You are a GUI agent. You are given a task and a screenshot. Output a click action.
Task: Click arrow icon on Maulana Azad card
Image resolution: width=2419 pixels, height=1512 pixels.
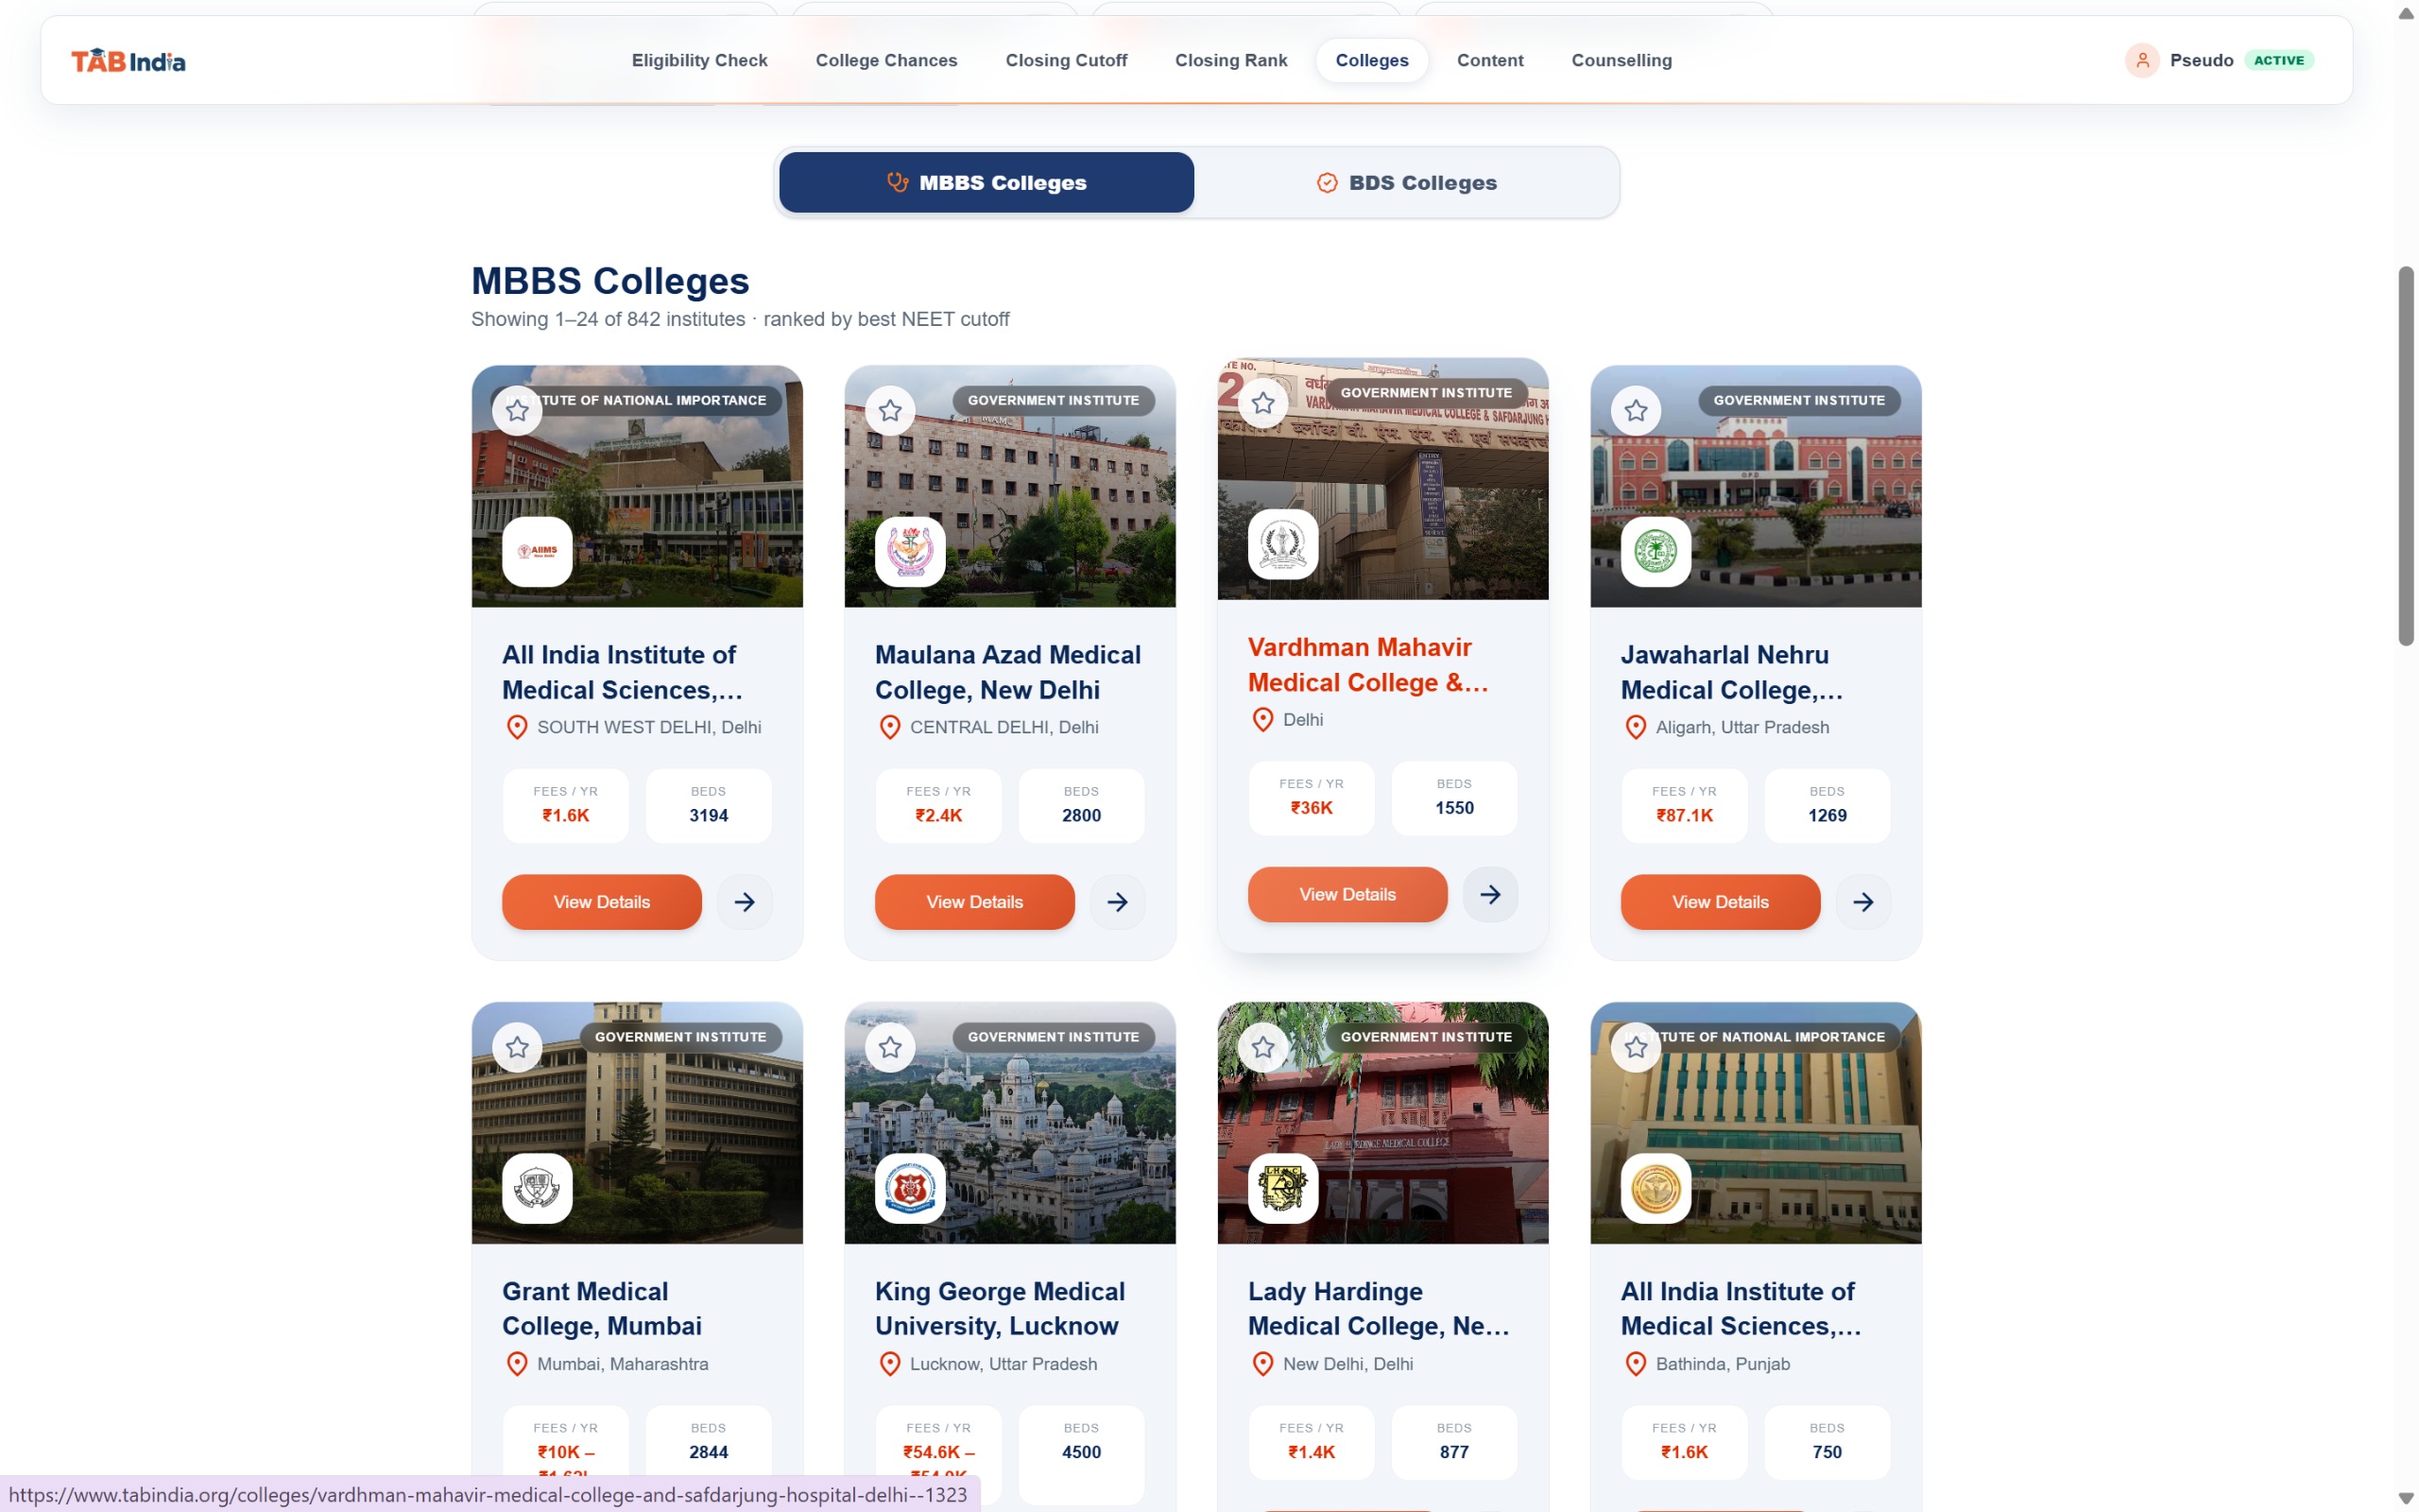(1118, 902)
